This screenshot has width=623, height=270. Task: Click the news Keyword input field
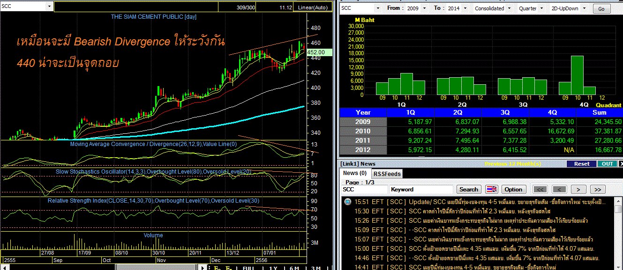tap(421, 190)
